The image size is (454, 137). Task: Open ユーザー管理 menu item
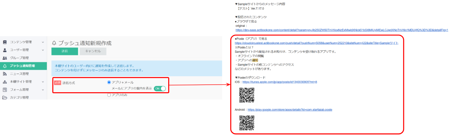tap(24, 50)
